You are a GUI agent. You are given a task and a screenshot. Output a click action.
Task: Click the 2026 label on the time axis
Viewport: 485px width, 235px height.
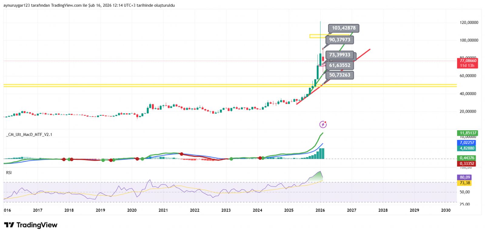click(x=320, y=210)
